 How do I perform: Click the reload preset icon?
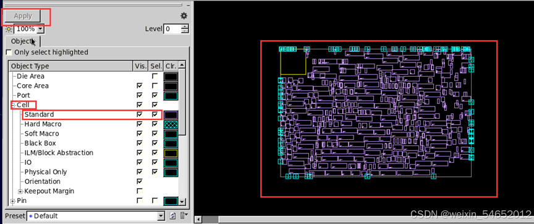[172, 216]
